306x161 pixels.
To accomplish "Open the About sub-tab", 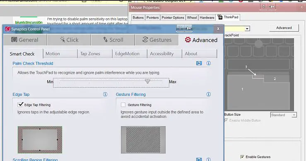I will click(199, 54).
